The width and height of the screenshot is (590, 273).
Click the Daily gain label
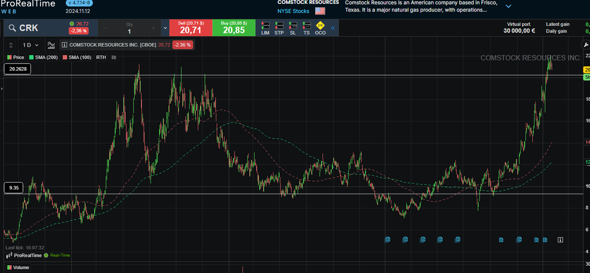556,31
